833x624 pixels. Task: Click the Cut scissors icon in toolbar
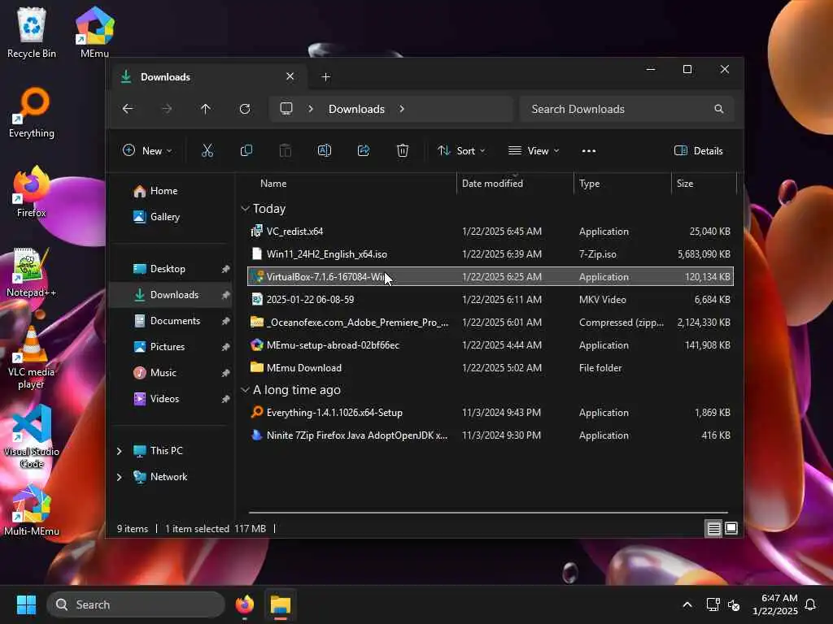(x=207, y=150)
